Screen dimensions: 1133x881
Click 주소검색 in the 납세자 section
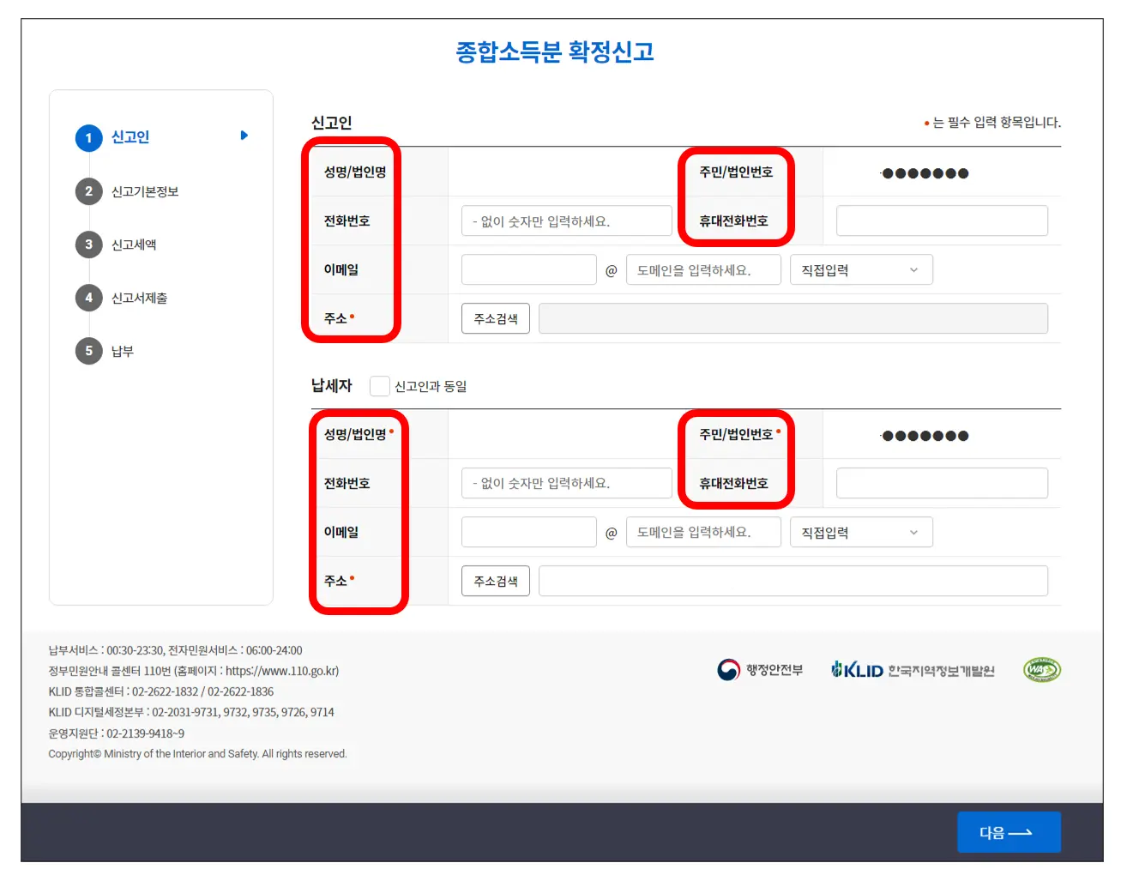point(495,581)
